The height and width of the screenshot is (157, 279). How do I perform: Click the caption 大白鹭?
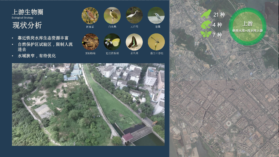(x=134, y=26)
